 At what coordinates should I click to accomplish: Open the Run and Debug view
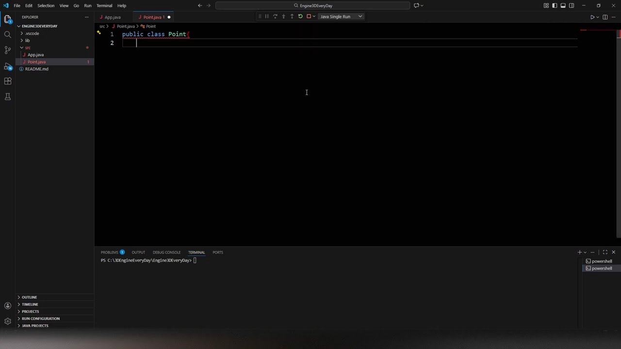[x=8, y=66]
